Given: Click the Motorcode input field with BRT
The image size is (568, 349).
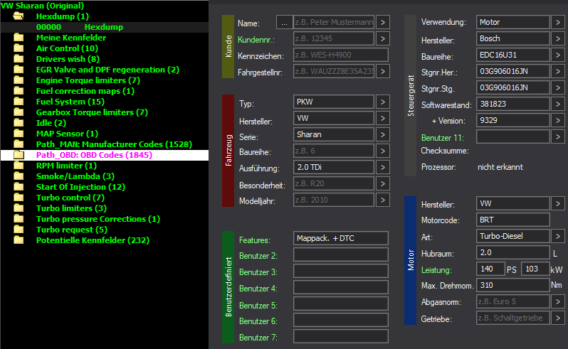Looking at the screenshot, I should (513, 220).
